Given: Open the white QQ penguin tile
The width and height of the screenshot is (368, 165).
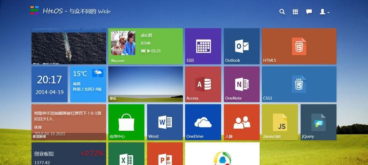Looking at the screenshot, I should (x=222, y=154).
